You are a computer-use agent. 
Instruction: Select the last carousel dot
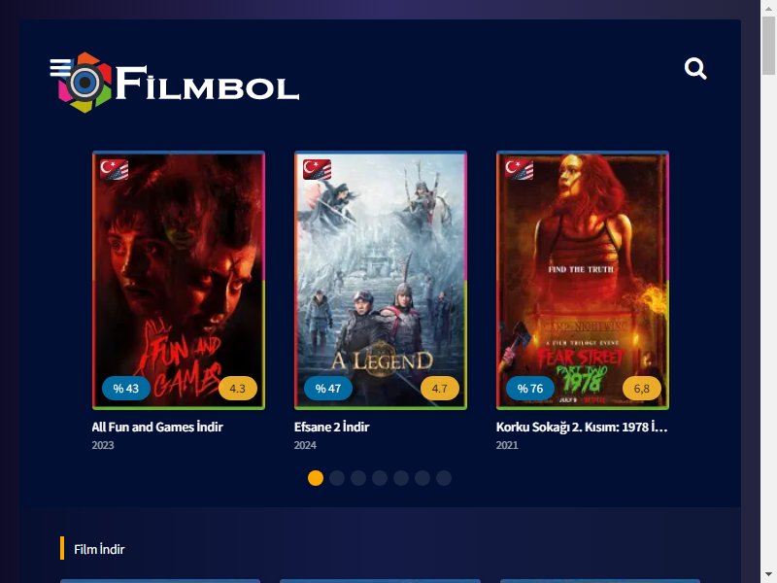[444, 478]
